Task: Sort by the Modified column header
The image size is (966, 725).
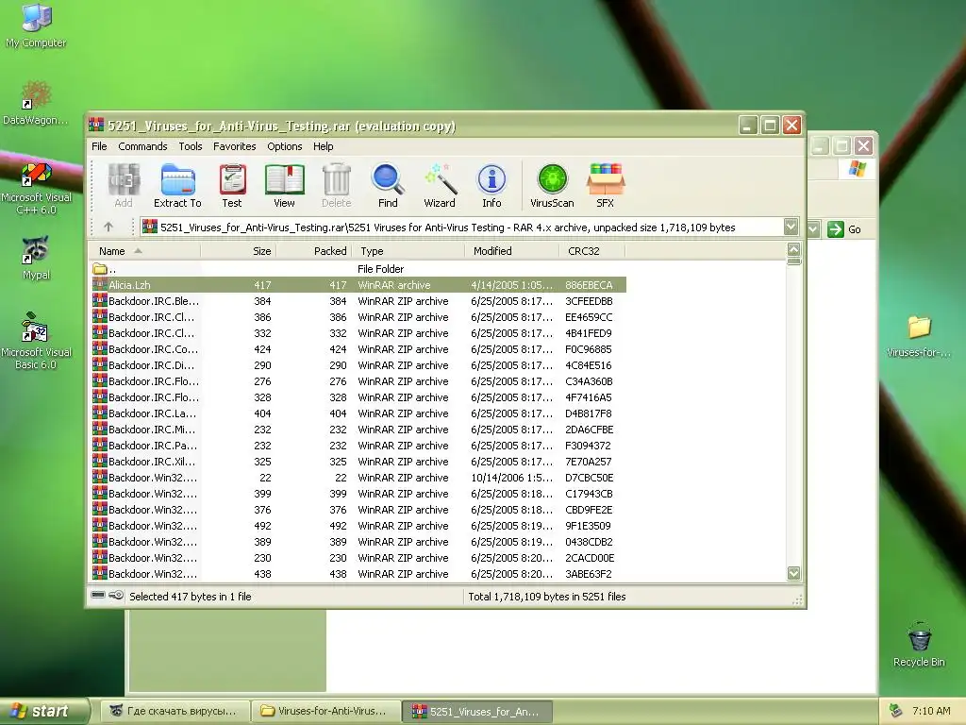Action: pyautogui.click(x=512, y=251)
